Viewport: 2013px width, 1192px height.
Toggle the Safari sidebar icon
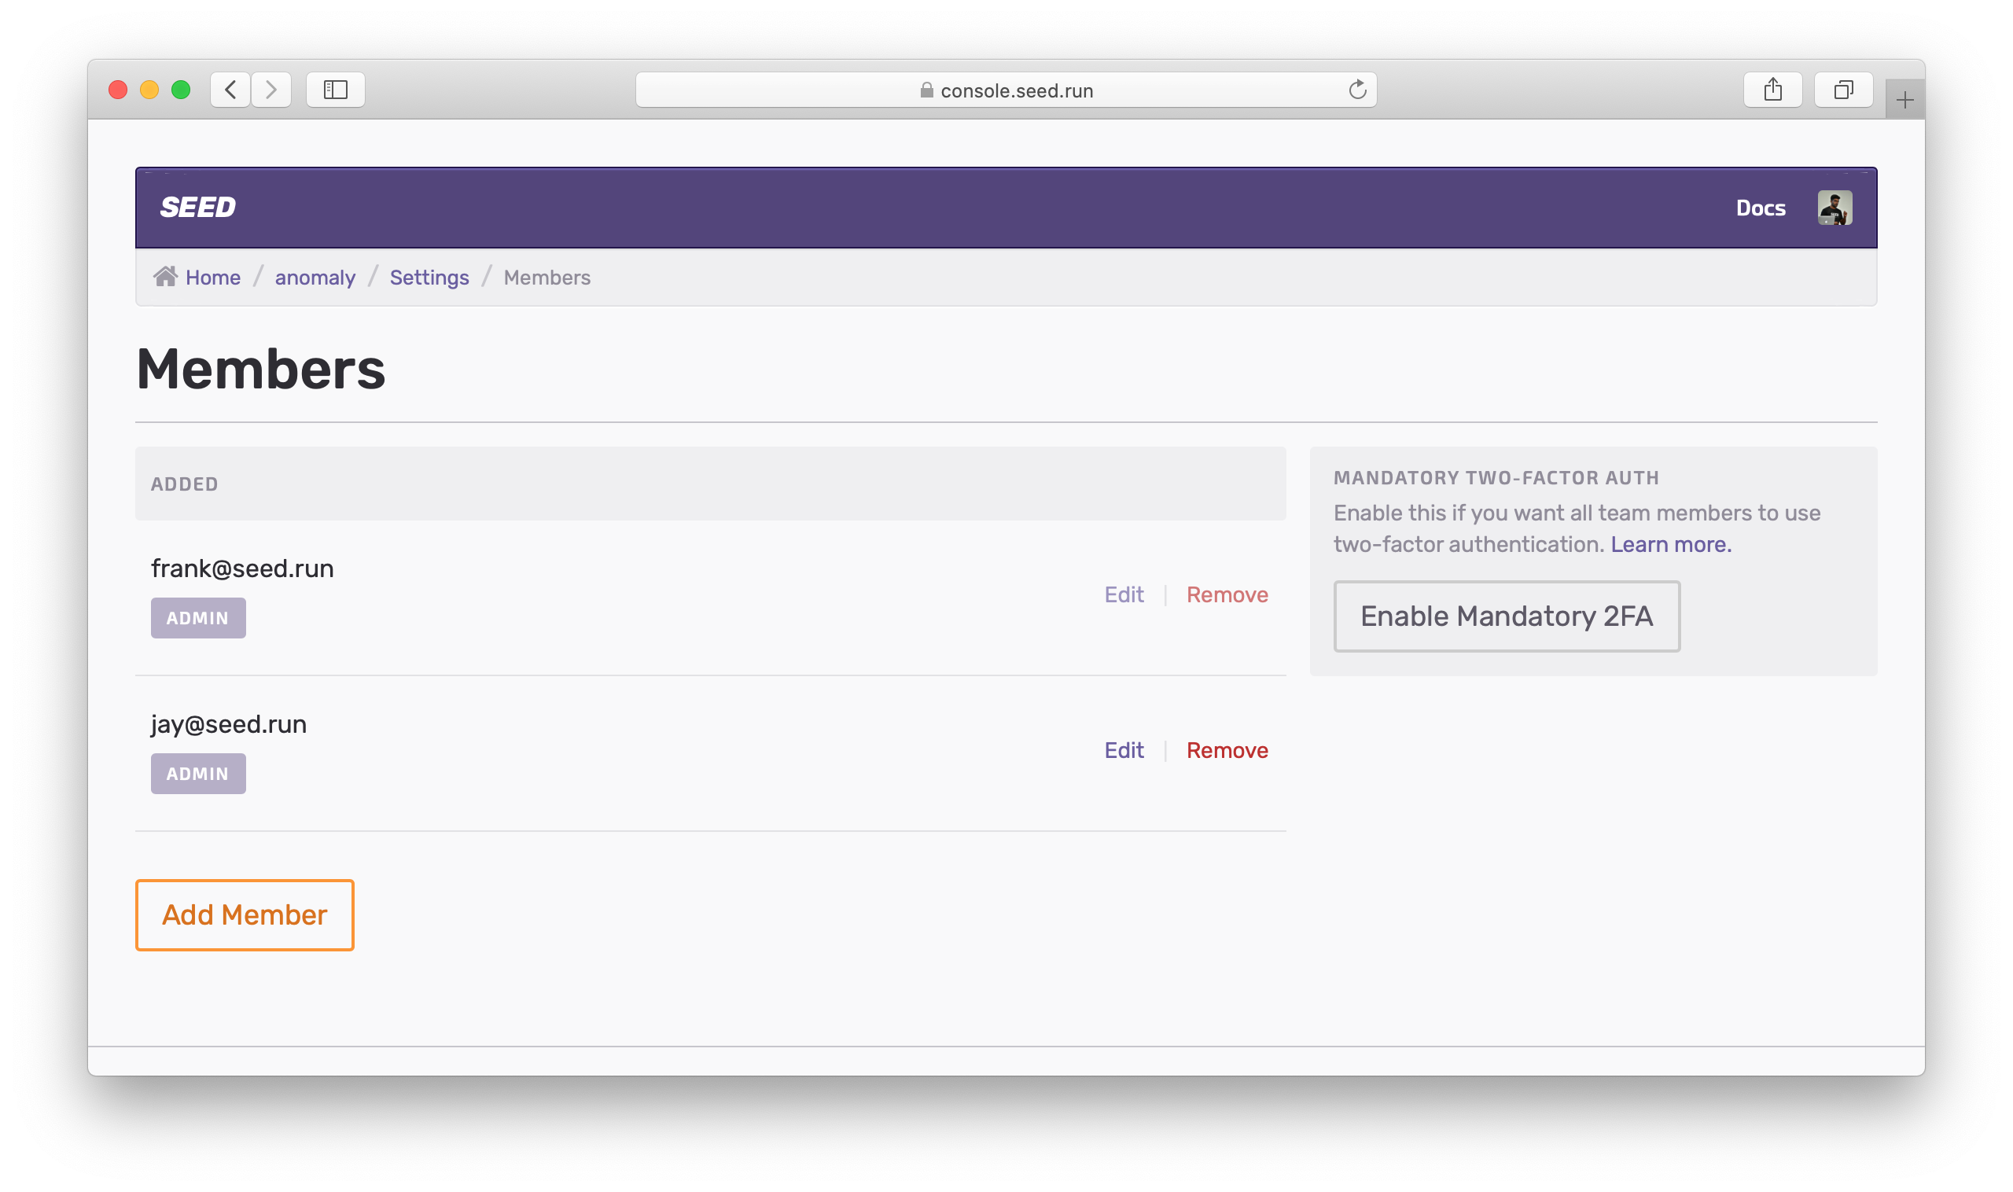(335, 89)
